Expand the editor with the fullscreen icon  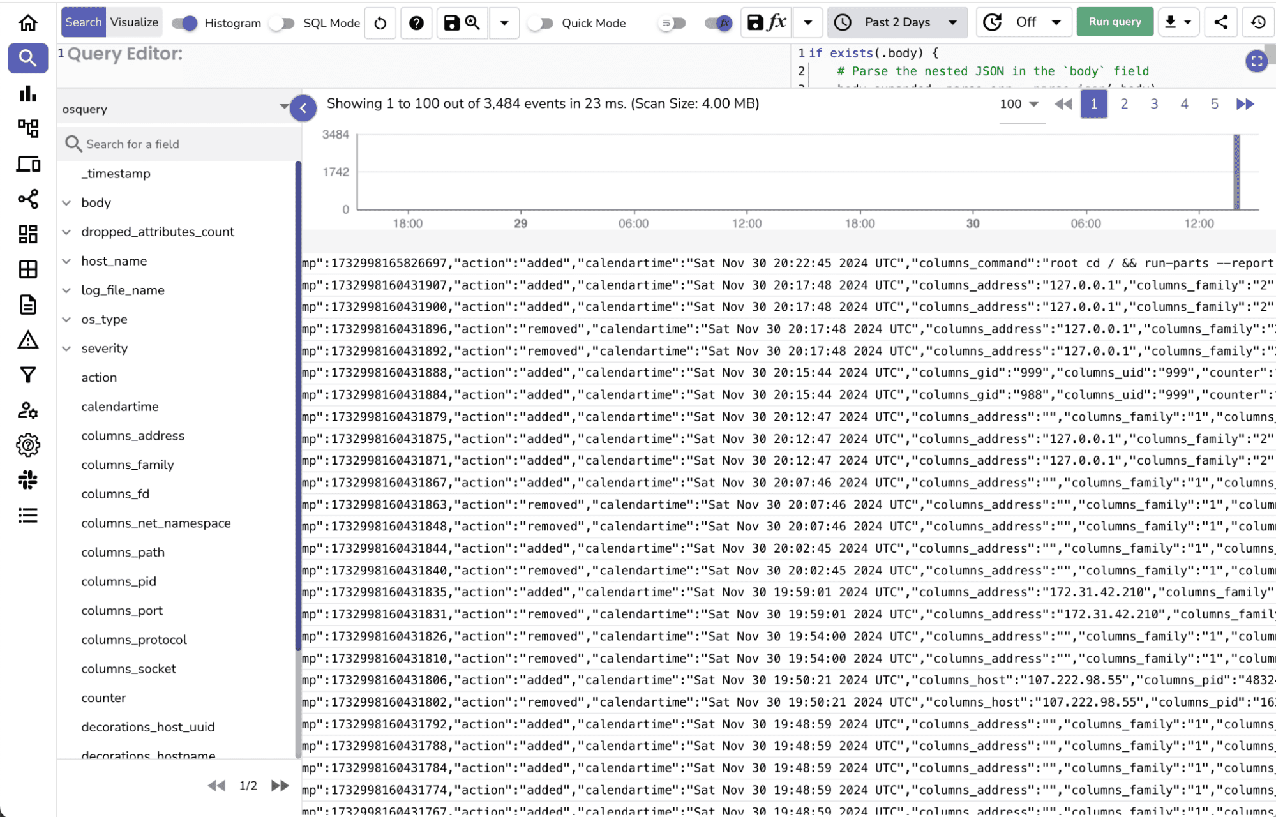tap(1256, 61)
